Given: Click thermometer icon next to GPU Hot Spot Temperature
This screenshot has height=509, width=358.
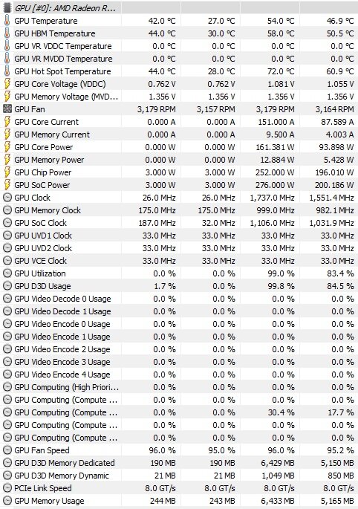Looking at the screenshot, I should (7, 71).
